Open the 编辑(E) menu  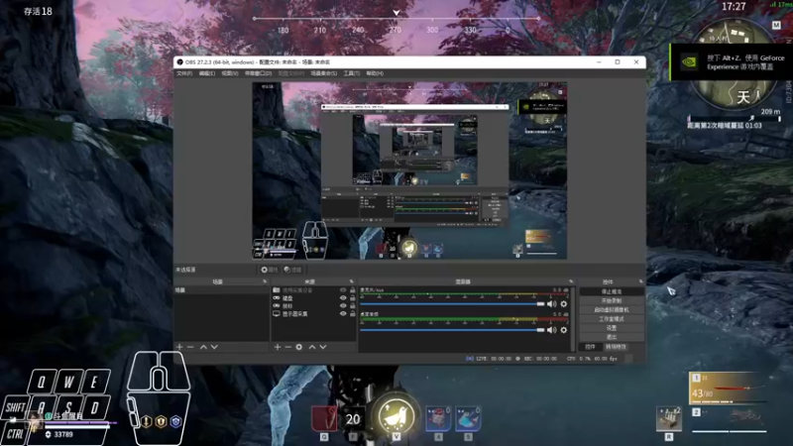pyautogui.click(x=207, y=73)
